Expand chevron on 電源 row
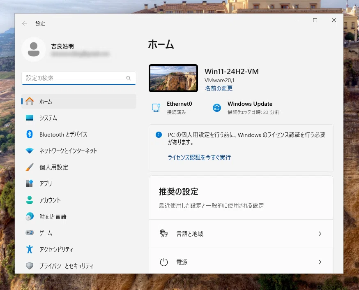359x290 pixels. tap(320, 262)
